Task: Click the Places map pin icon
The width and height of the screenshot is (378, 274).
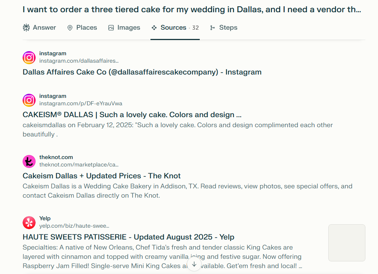Action: pos(70,28)
